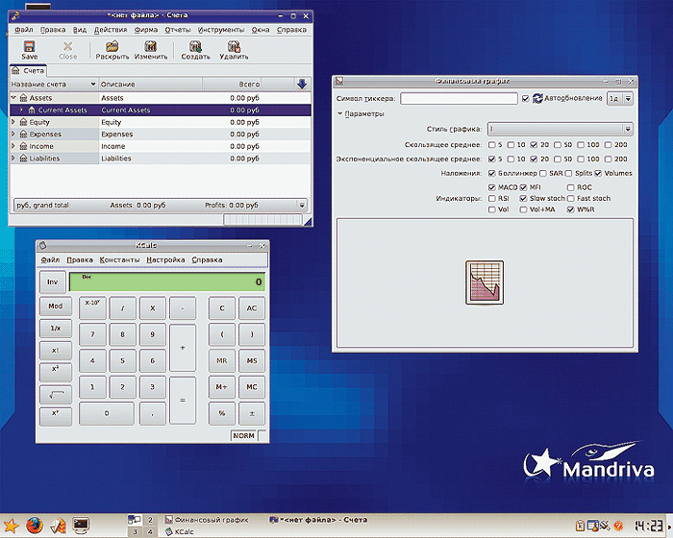
Task: Open the Отчёты menu in GnuCash
Action: click(x=178, y=30)
